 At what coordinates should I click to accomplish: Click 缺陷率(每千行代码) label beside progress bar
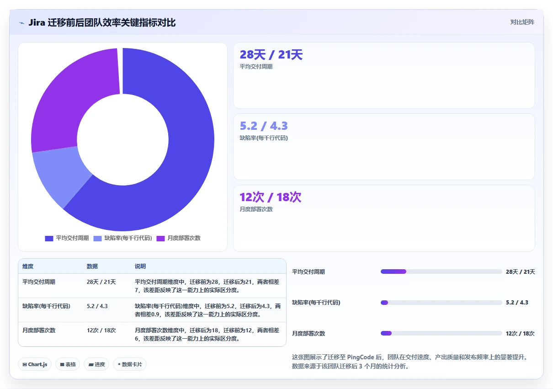click(x=316, y=303)
